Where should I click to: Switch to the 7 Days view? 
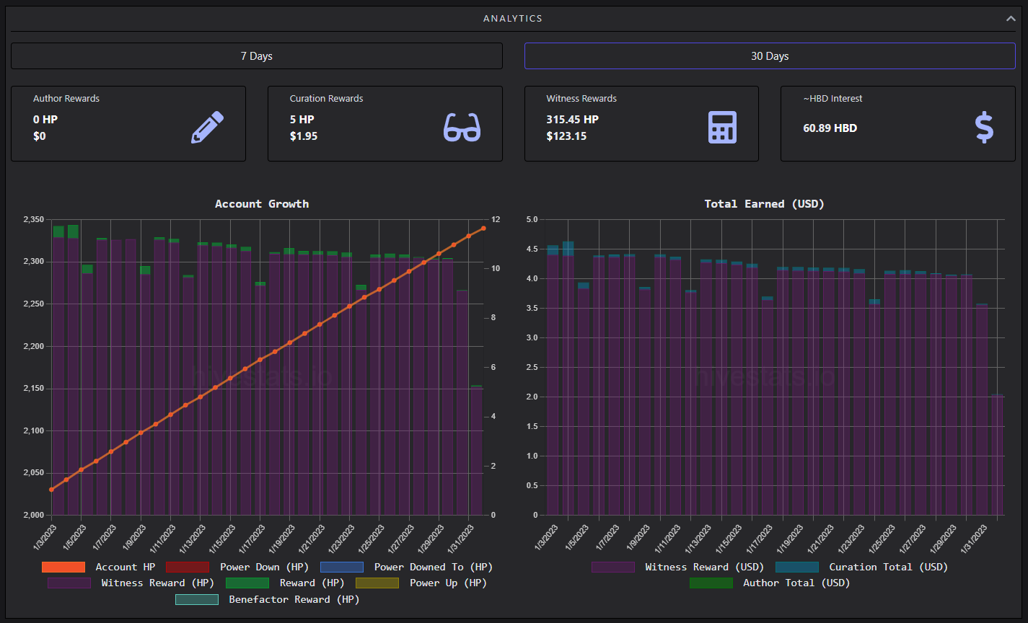[x=257, y=56]
